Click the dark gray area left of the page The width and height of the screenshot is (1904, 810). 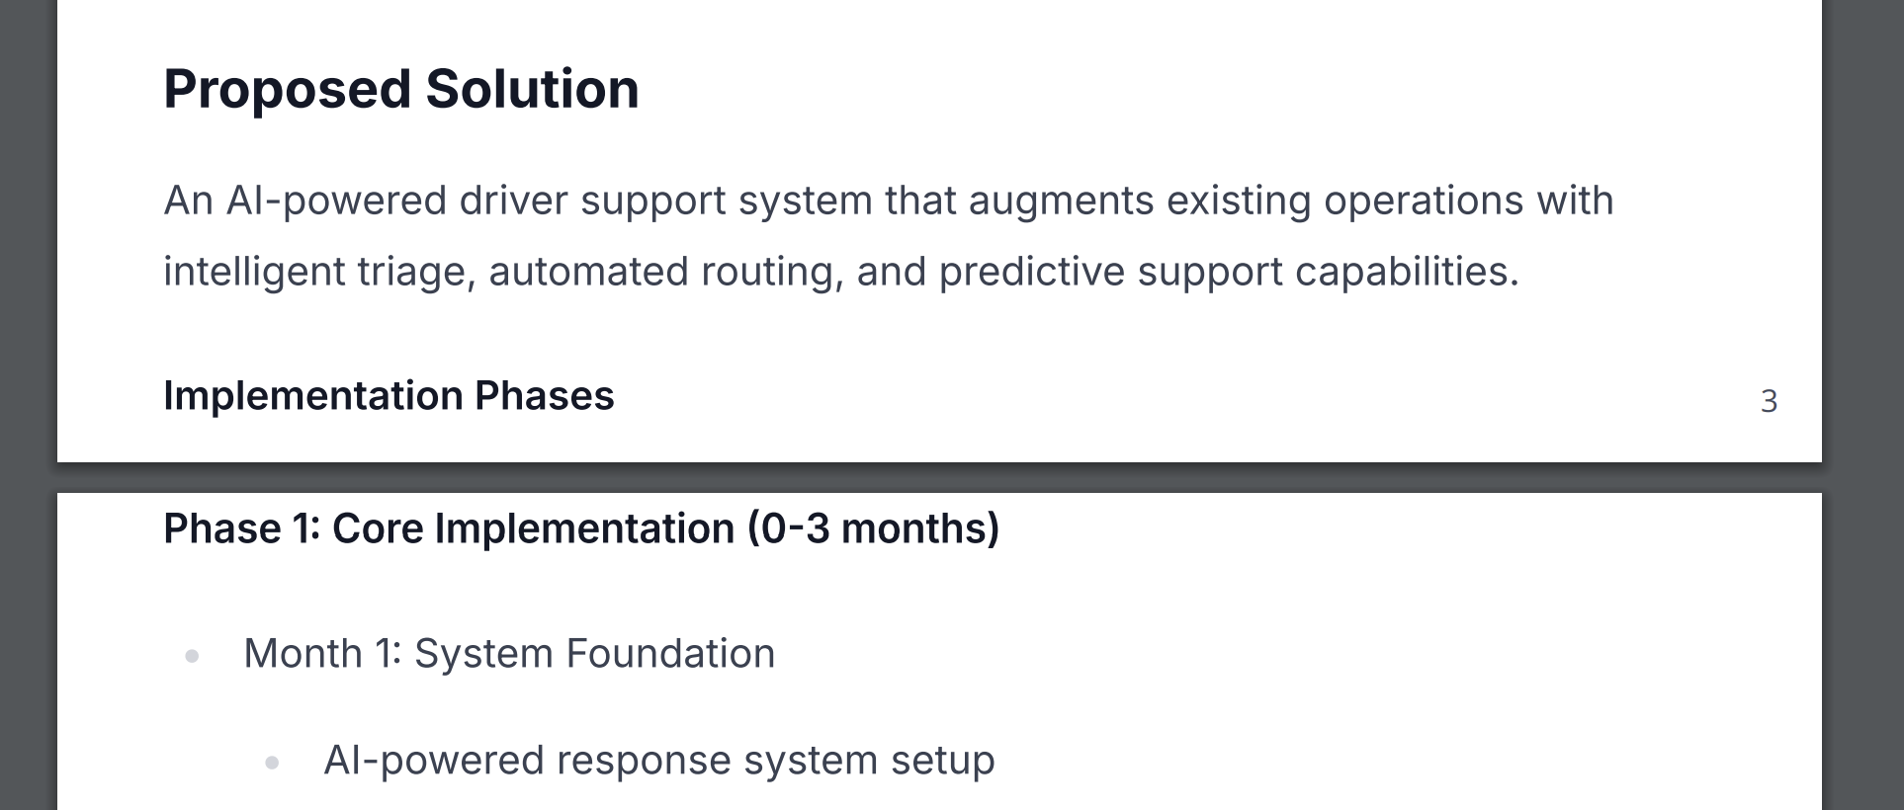(28, 405)
